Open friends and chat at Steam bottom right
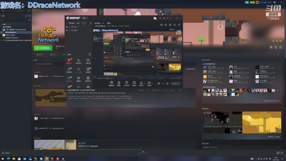Viewport: 286px width, 161px height. pos(280,153)
